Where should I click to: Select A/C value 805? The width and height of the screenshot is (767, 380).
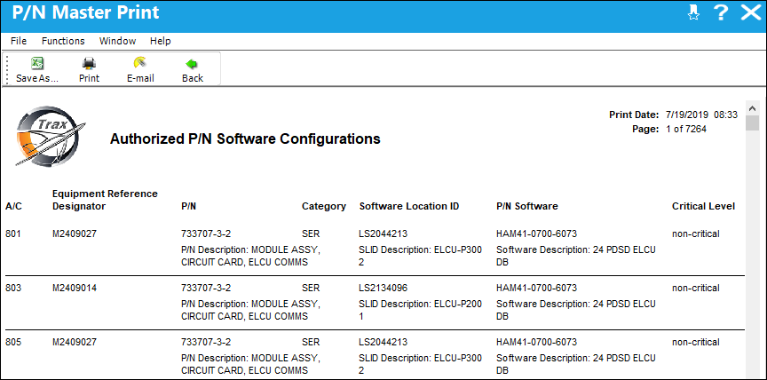pos(12,342)
